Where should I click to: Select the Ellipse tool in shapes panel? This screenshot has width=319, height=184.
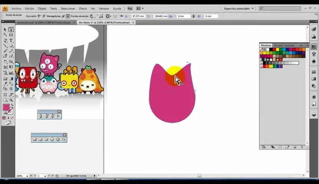[x=46, y=139]
